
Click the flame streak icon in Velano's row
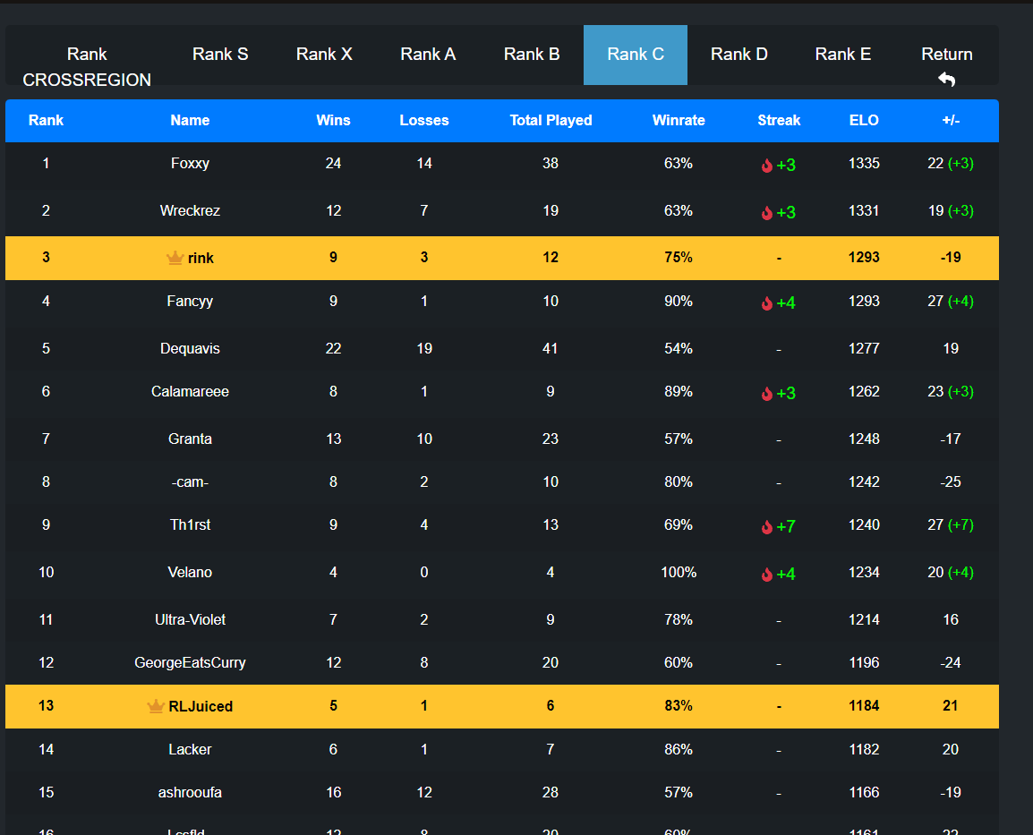pyautogui.click(x=767, y=575)
